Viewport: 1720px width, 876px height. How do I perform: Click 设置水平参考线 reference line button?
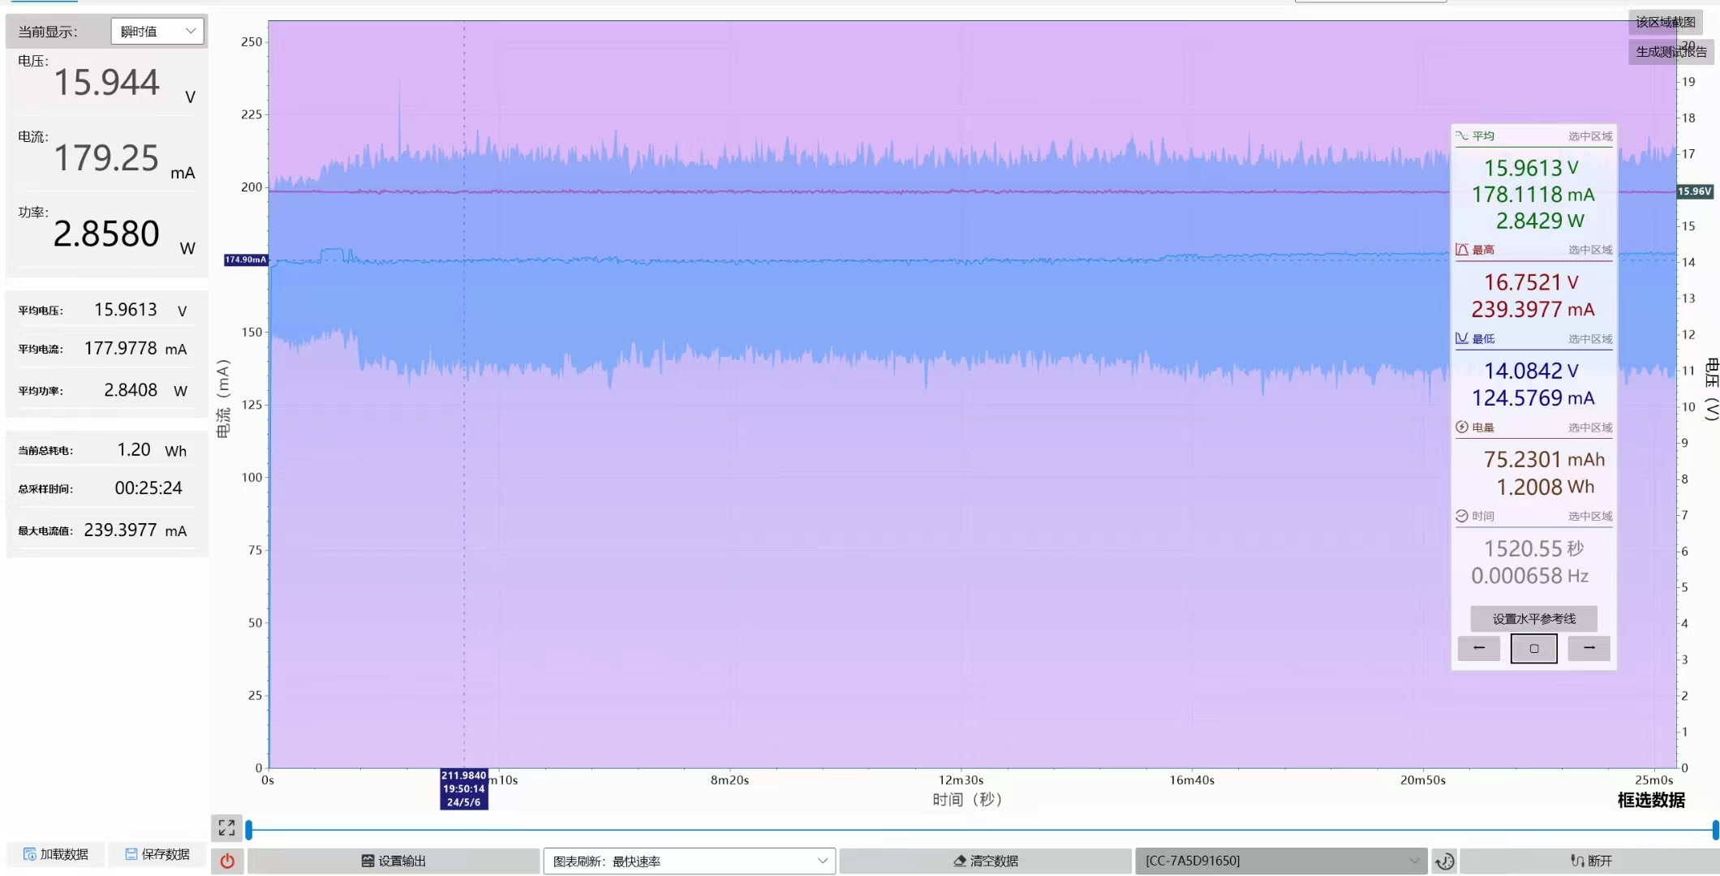point(1534,619)
